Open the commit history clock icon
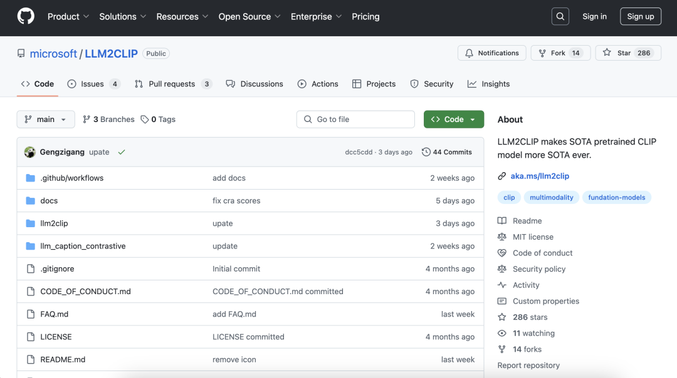 pos(426,152)
